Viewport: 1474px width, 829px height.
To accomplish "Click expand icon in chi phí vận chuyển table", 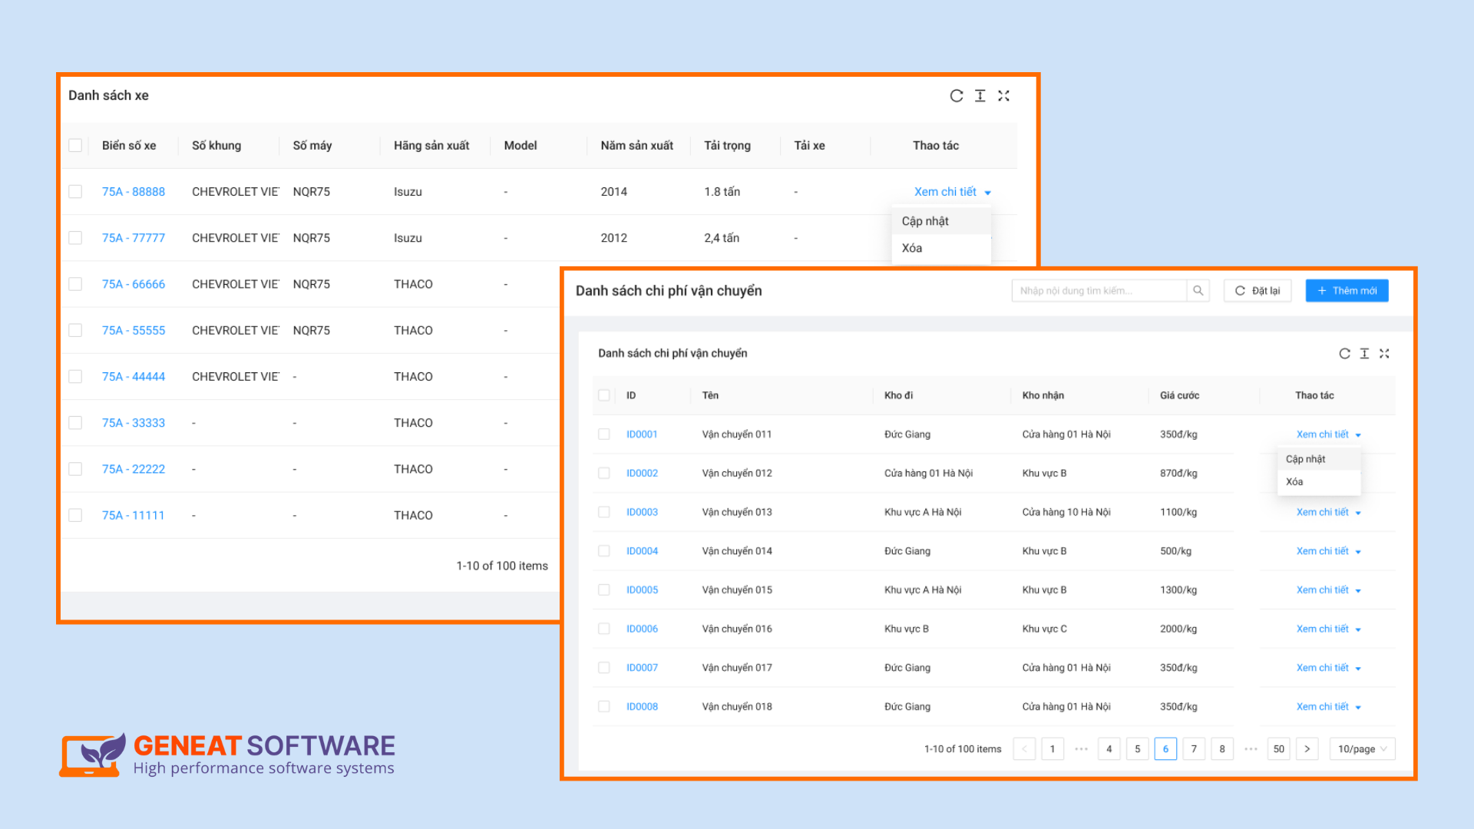I will tap(1384, 354).
